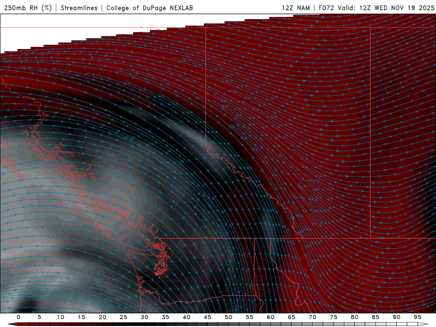Click the colorbar label '35'
Viewport: 436px width, 327px height.
coord(166,317)
